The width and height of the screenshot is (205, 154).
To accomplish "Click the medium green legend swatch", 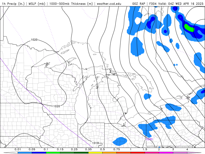I will 67,153.
